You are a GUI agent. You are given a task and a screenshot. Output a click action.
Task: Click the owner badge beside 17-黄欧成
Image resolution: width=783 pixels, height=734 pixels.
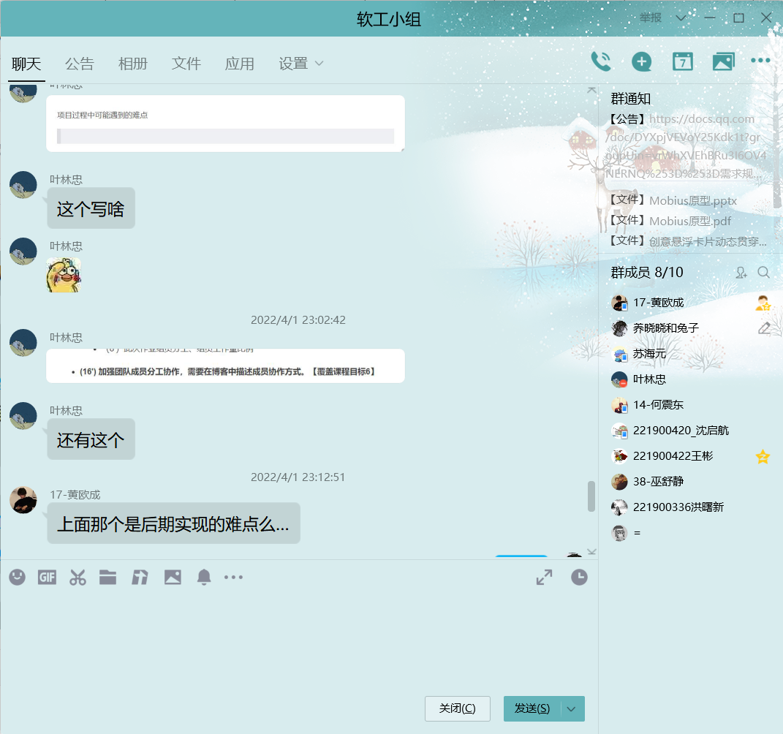[x=763, y=303]
